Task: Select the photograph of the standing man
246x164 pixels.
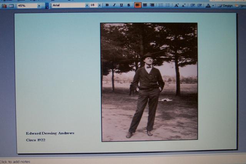Action: tap(149, 82)
